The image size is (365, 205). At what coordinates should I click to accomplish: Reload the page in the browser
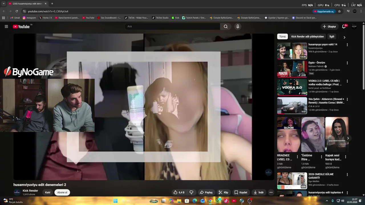17,11
